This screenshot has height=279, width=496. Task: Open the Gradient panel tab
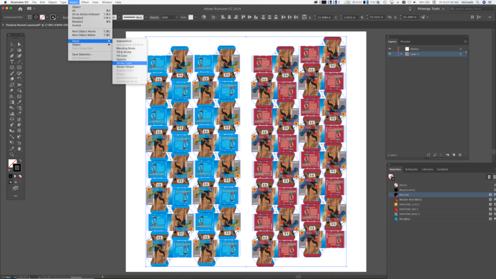point(443,169)
